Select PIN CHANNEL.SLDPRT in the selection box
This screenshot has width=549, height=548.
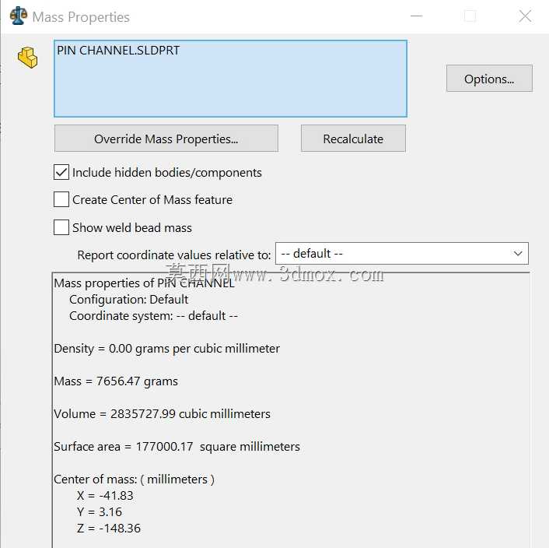(118, 51)
